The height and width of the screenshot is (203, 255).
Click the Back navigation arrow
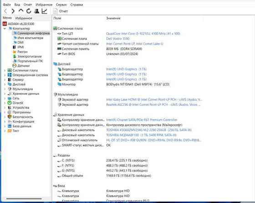(x=5, y=11)
